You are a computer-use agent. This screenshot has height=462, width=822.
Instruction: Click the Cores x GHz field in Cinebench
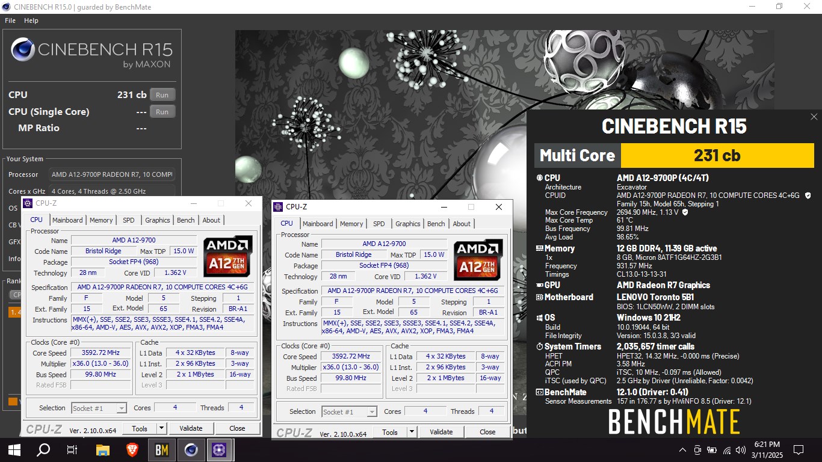112,191
